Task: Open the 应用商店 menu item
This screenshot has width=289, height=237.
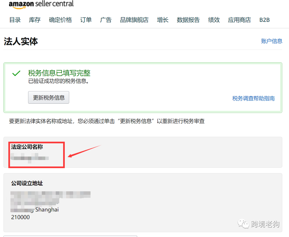Action: (239, 20)
